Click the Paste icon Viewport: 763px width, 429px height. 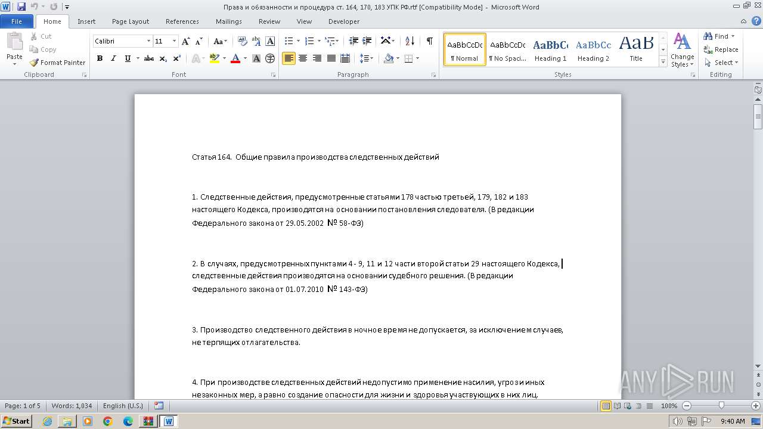(x=14, y=43)
